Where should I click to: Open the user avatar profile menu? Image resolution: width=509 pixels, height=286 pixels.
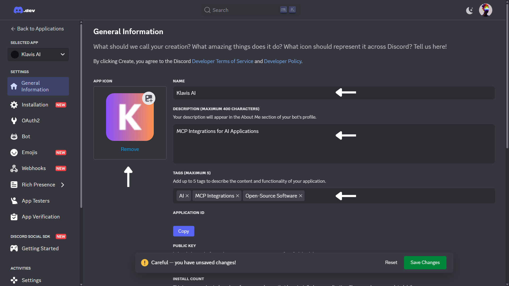[x=485, y=10]
